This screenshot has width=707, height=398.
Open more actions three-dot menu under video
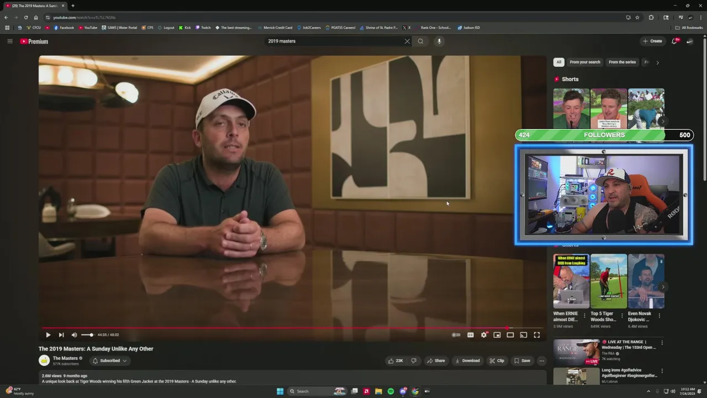point(542,360)
